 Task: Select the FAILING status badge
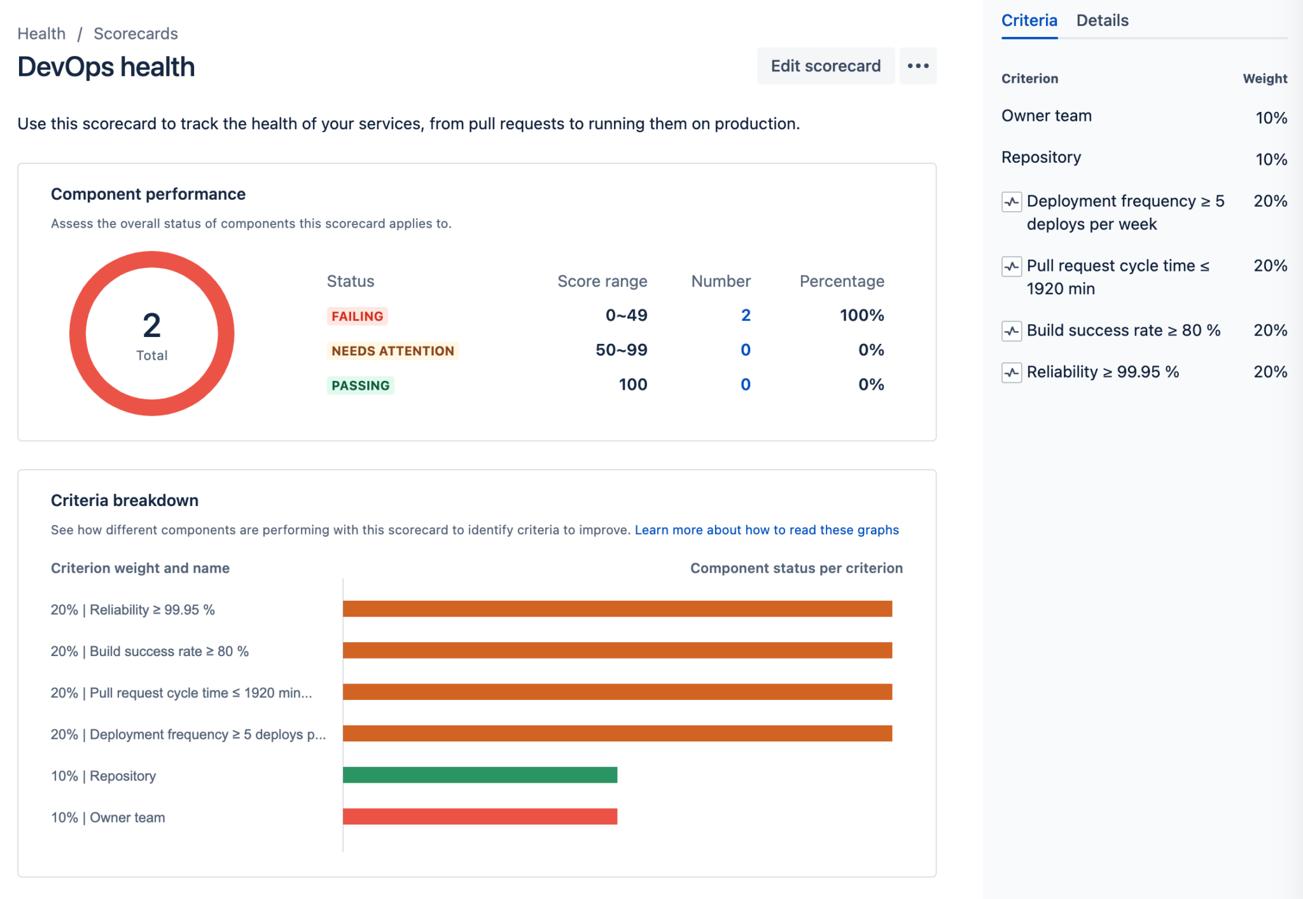[357, 315]
